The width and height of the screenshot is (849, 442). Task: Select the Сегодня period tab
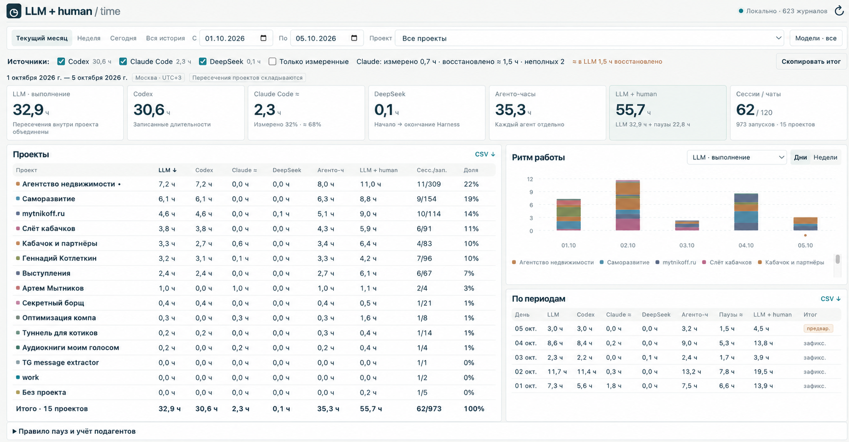coord(123,38)
